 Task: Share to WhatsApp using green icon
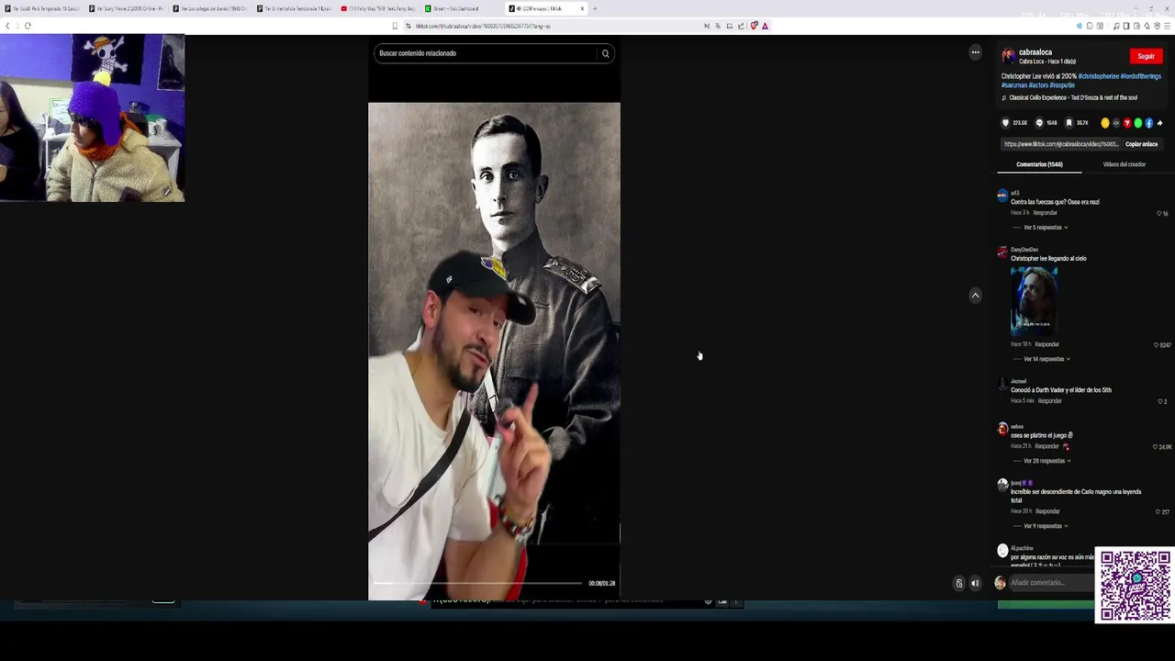tap(1138, 123)
